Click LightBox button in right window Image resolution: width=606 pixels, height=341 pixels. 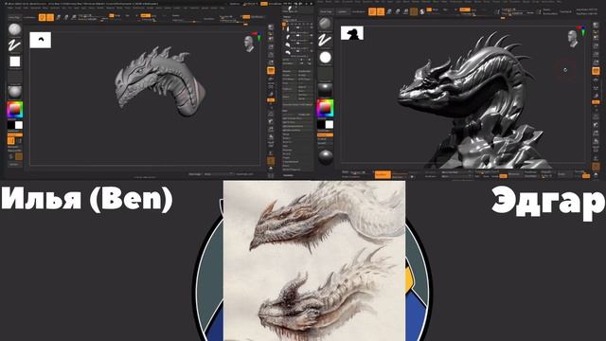pyautogui.click(x=343, y=12)
